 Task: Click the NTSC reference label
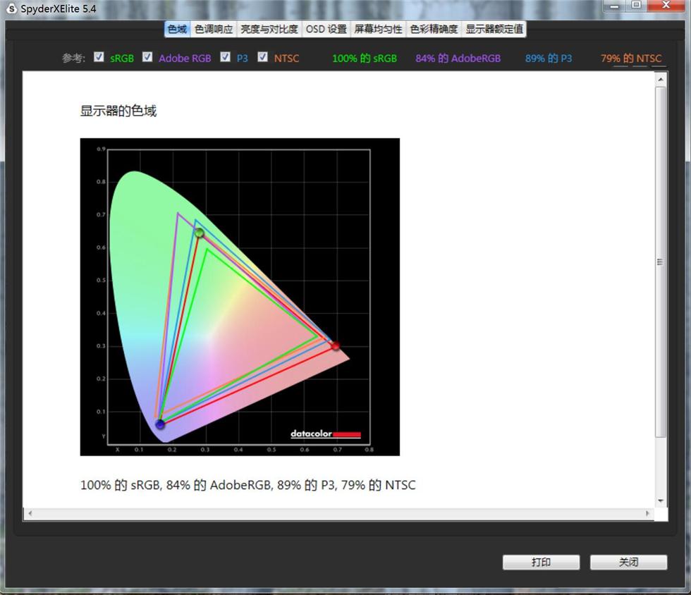[286, 59]
